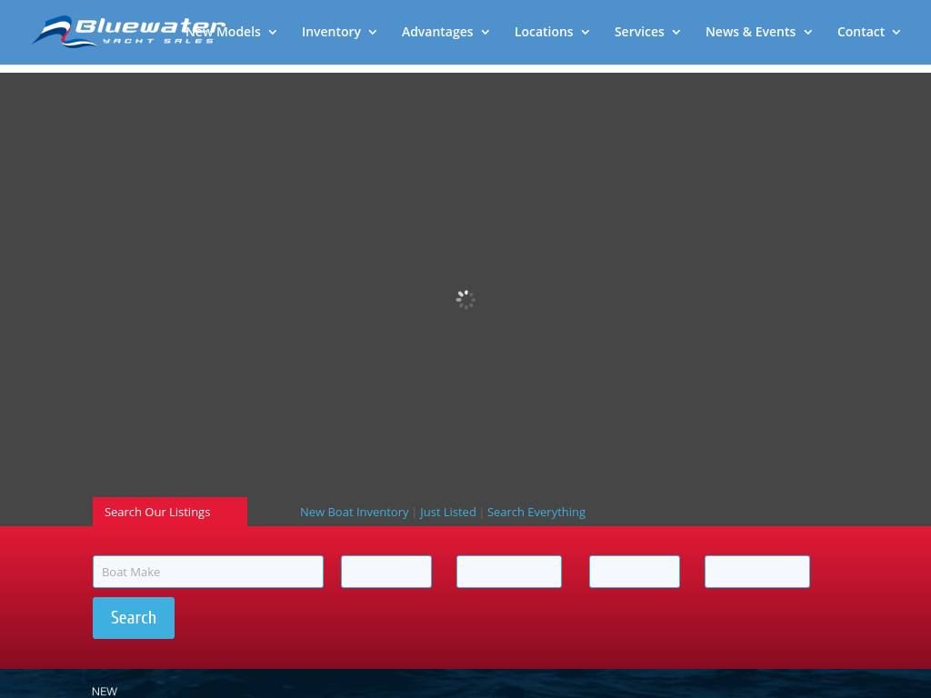Follow the New Boat Inventory link
931x698 pixels.
(x=354, y=512)
